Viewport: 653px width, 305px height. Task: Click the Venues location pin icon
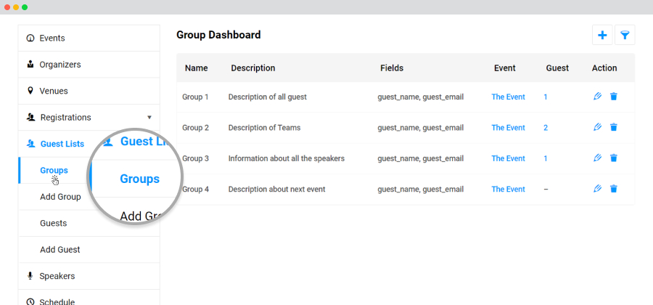(30, 91)
